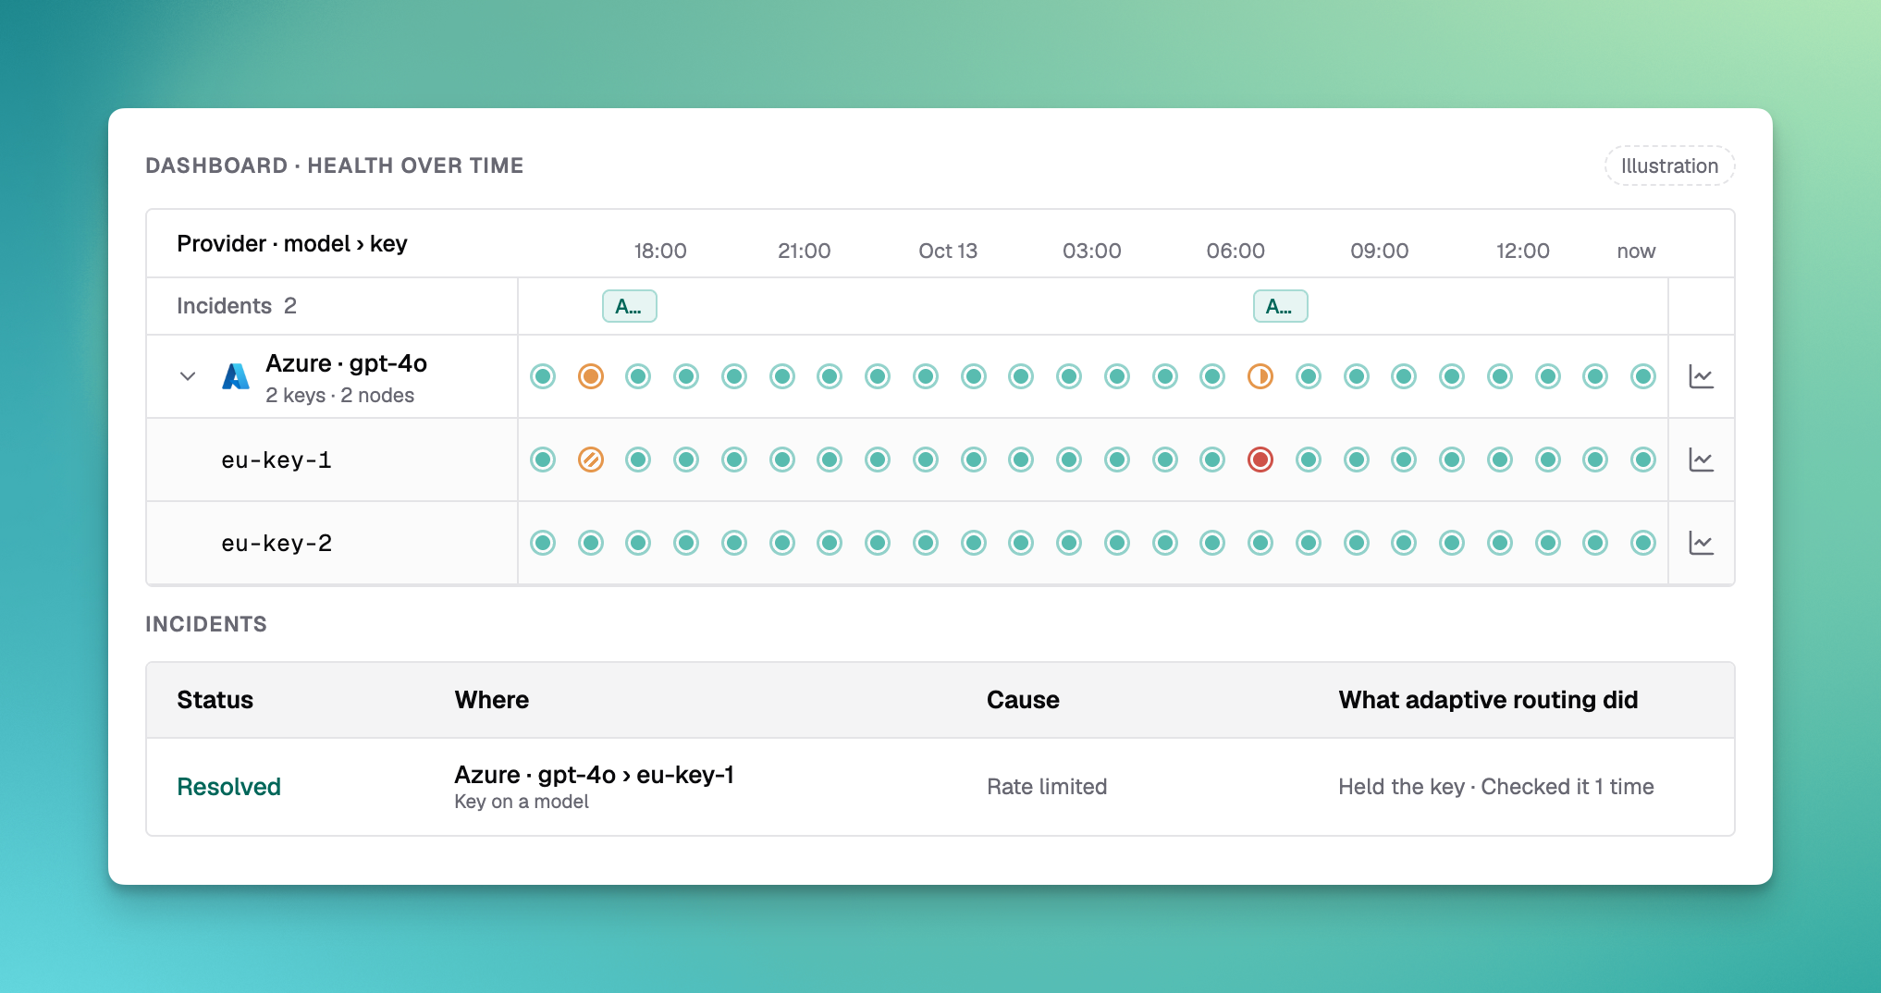The width and height of the screenshot is (1881, 993).
Task: Click orange status dot in Azure gpt-4o row
Action: pyautogui.click(x=591, y=376)
